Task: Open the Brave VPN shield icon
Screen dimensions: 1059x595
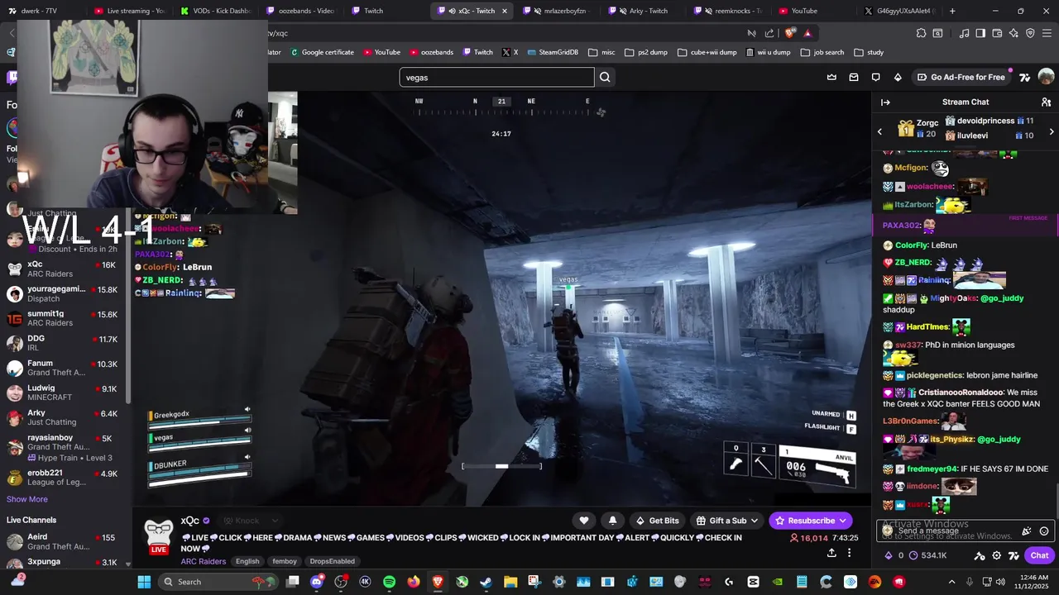Action: click(1030, 33)
